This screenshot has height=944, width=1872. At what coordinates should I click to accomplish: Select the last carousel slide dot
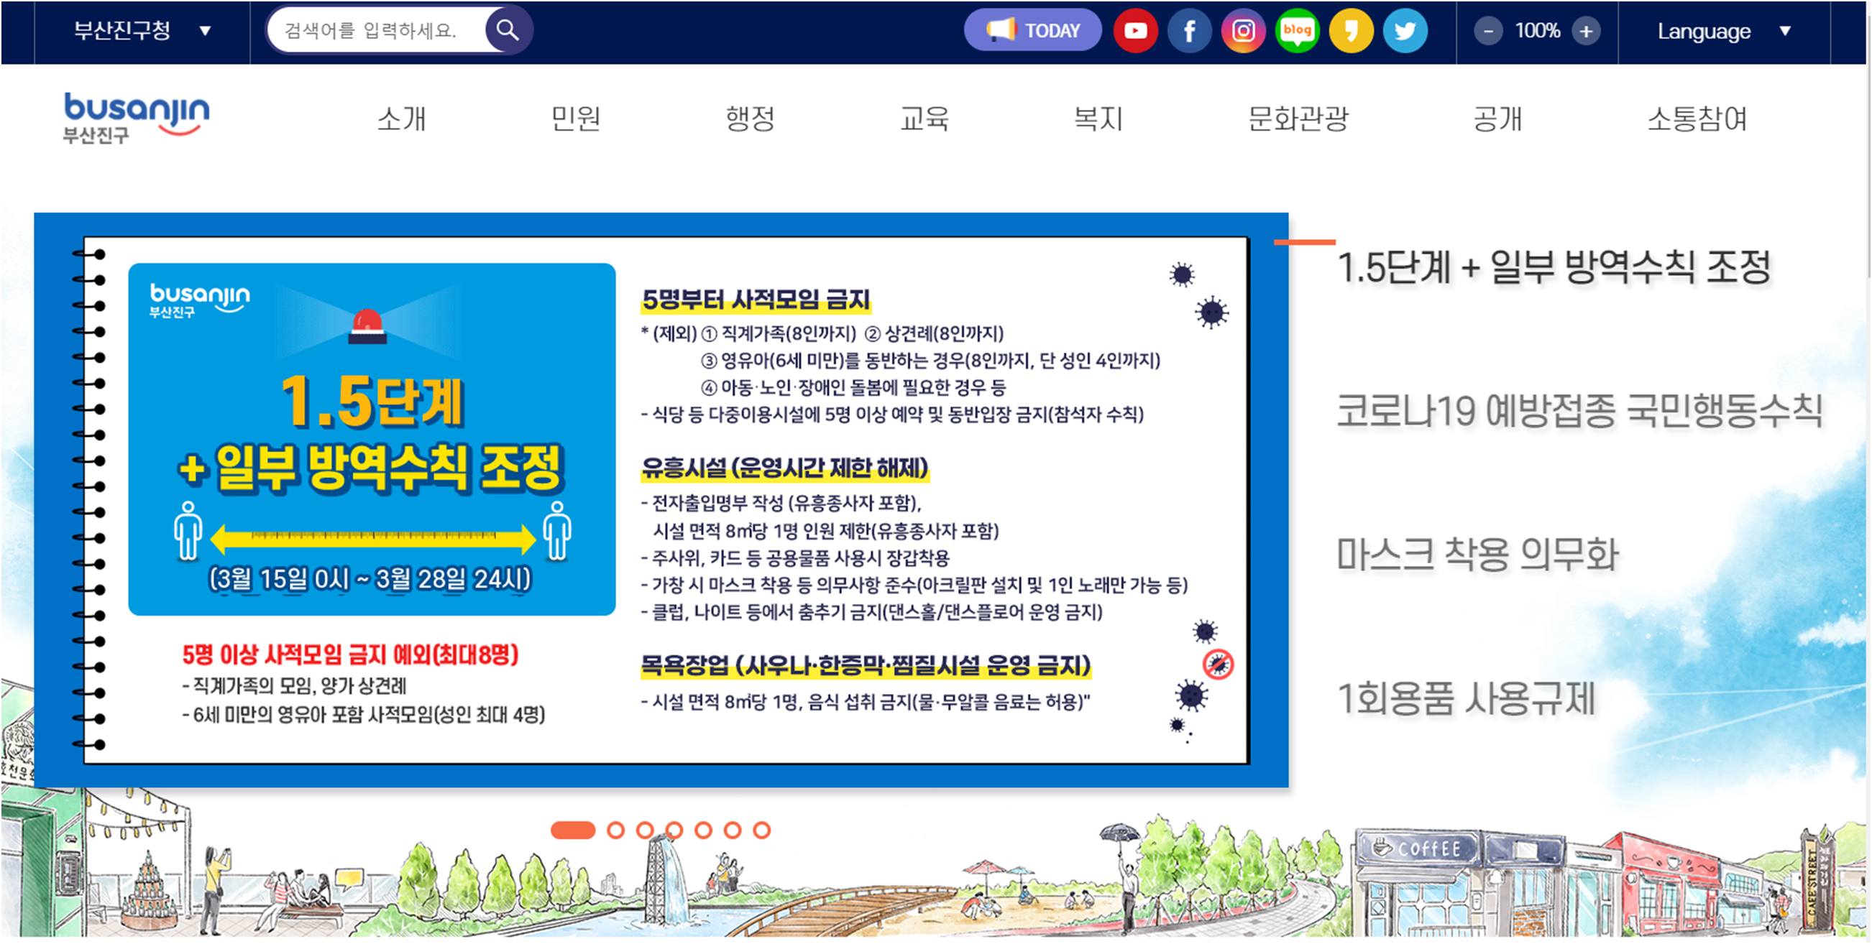(x=761, y=830)
